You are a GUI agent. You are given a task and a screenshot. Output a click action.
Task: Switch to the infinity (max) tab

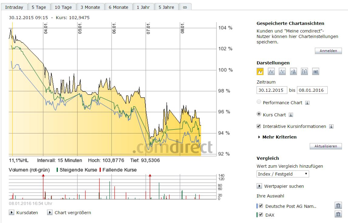(x=185, y=7)
